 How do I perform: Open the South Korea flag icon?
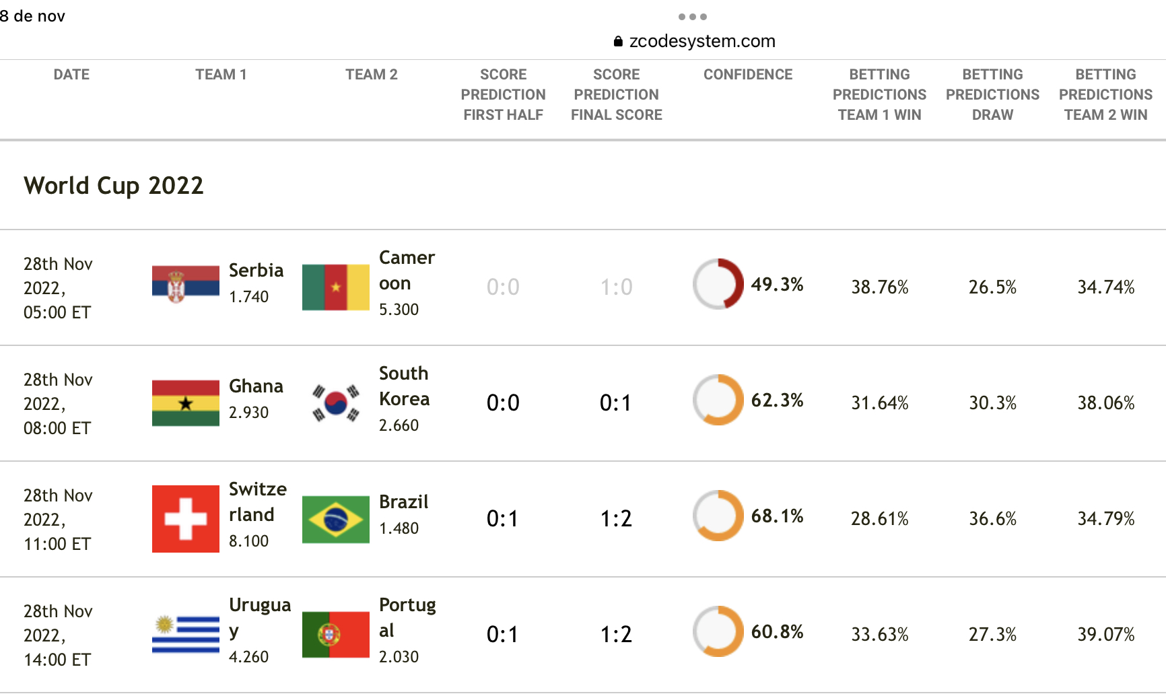pos(336,403)
